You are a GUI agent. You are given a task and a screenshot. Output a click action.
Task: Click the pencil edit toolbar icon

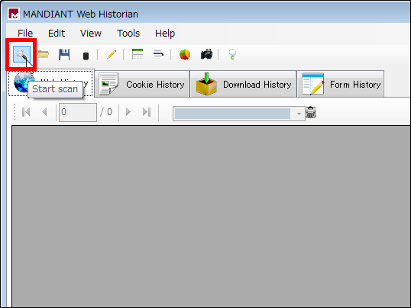pos(112,54)
